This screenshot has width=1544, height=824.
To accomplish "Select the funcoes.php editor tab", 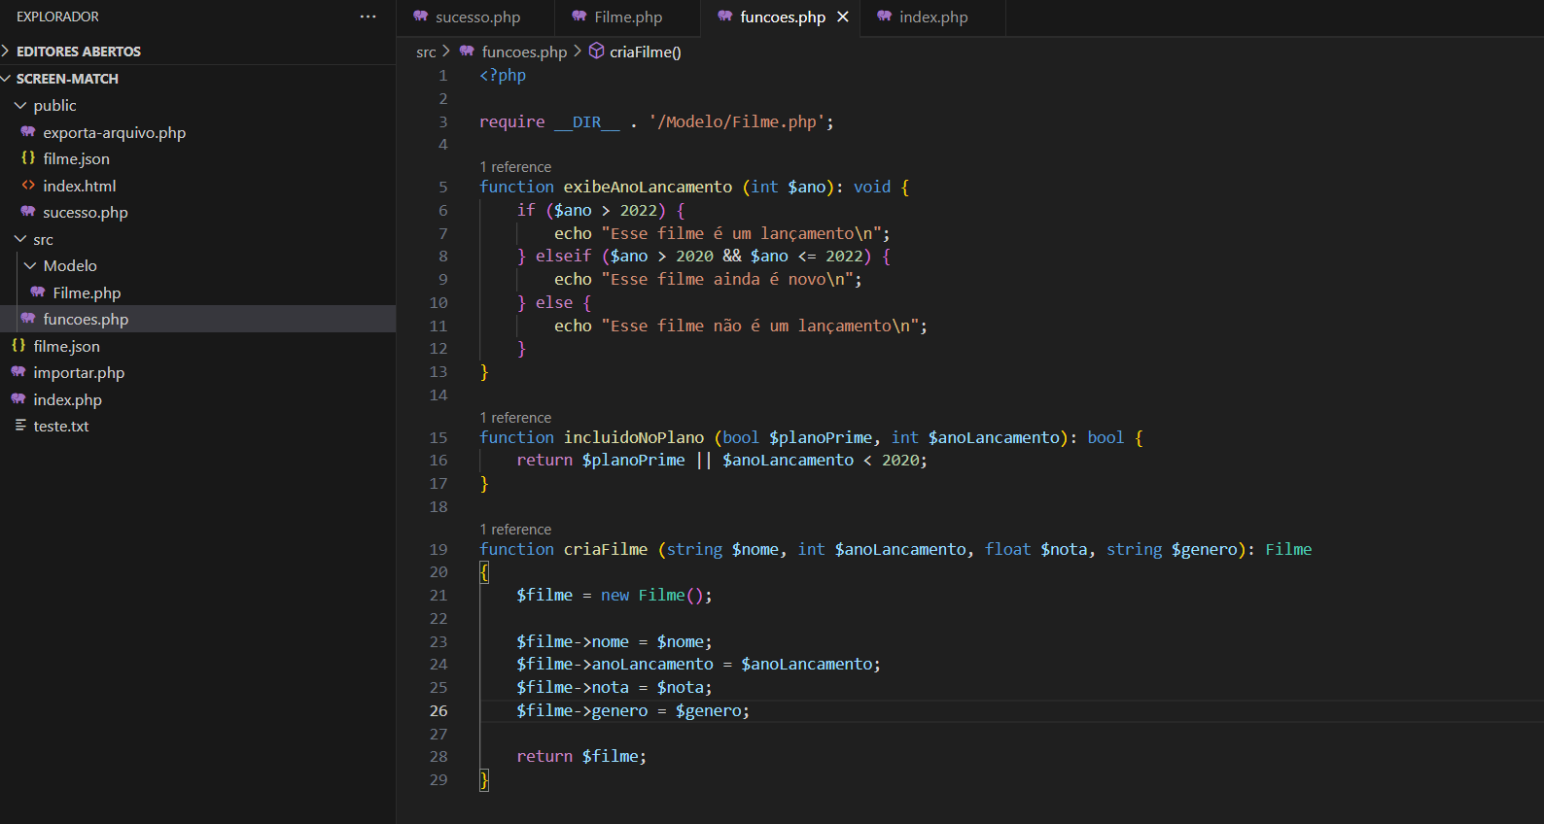I will point(783,17).
